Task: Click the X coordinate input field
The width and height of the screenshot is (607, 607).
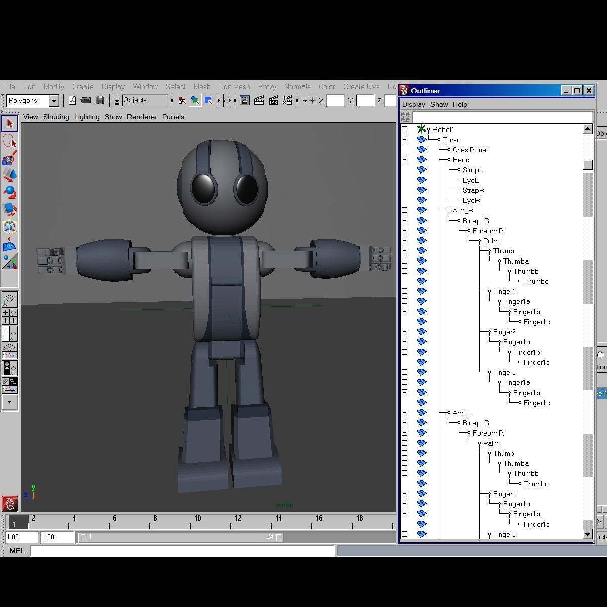Action: tap(336, 101)
